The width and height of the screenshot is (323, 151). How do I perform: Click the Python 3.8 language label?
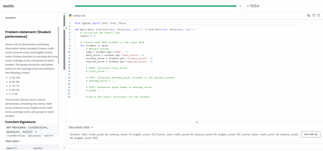click(79, 16)
